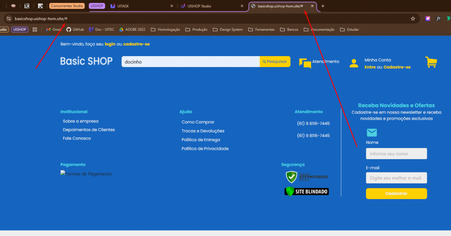Click the Pesquisar search button
This screenshot has height=236, width=451.
(x=275, y=61)
